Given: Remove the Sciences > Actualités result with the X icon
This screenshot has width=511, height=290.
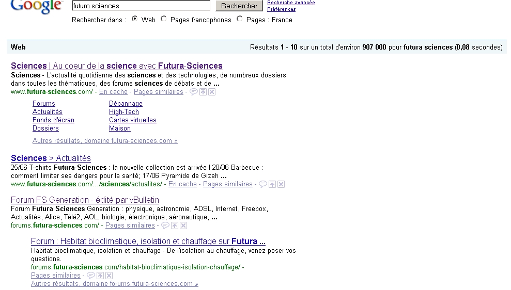Looking at the screenshot, I should click(281, 185).
